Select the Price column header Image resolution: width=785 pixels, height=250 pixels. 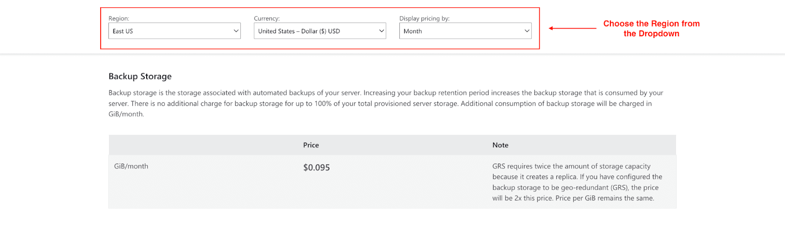coord(311,145)
